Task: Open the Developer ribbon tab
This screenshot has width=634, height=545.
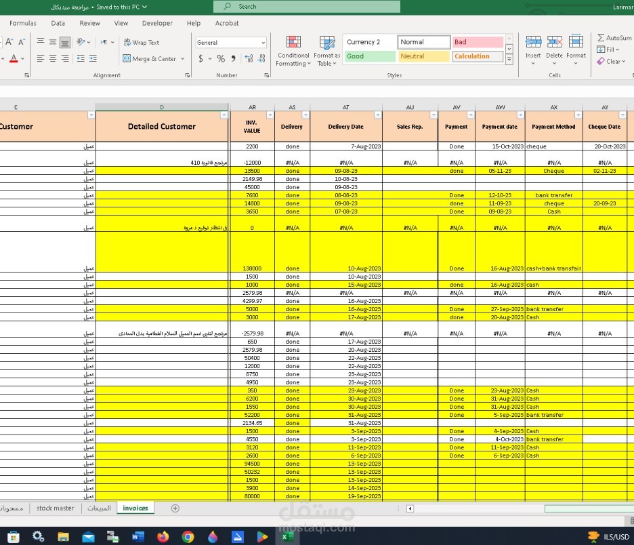Action: (157, 23)
